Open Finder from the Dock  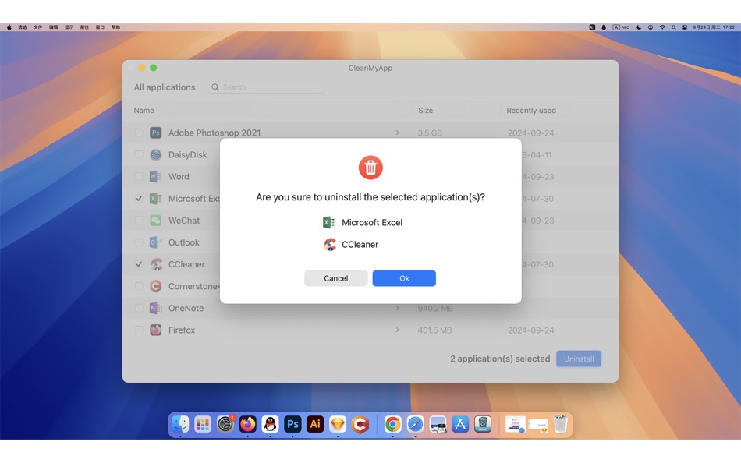coord(180,424)
